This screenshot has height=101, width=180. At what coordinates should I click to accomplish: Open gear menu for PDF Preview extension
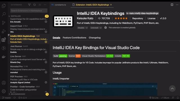46,82
